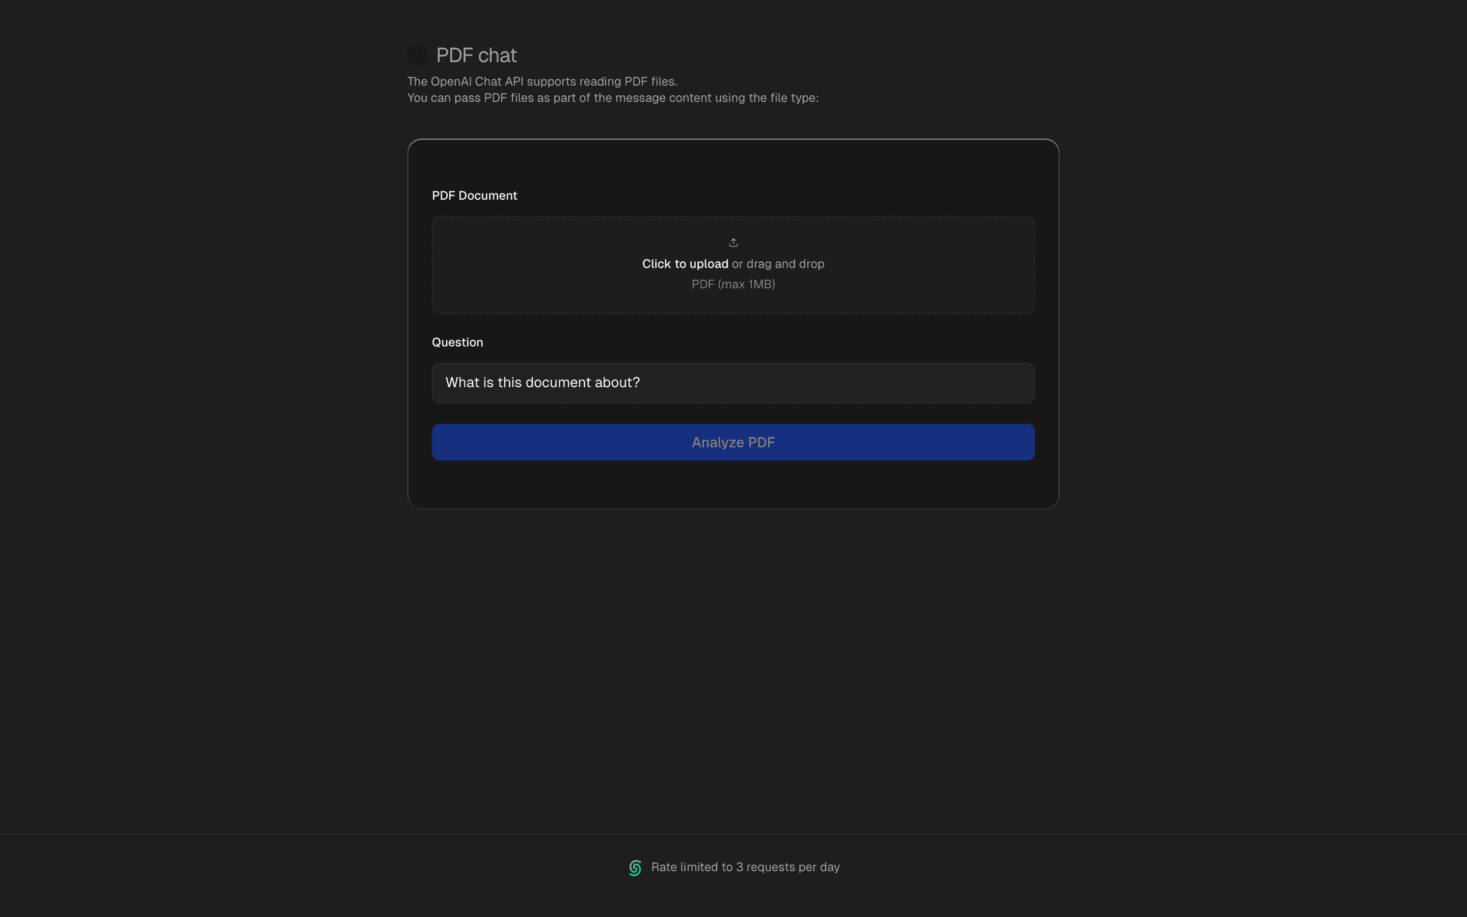Focus the Question input field

click(x=733, y=383)
